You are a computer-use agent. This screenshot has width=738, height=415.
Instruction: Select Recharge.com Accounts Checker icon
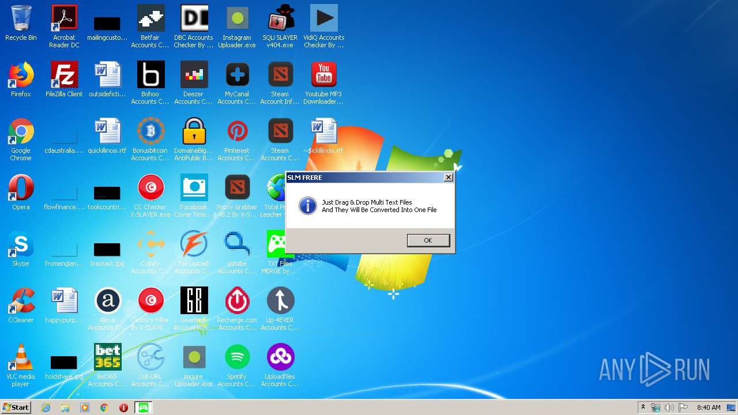click(237, 310)
